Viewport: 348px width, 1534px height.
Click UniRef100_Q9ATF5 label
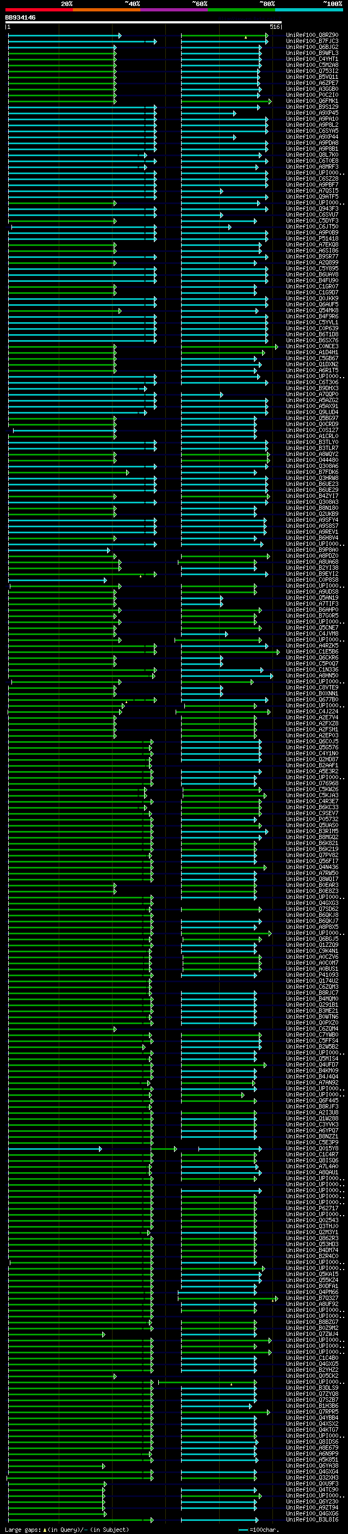(x=312, y=197)
